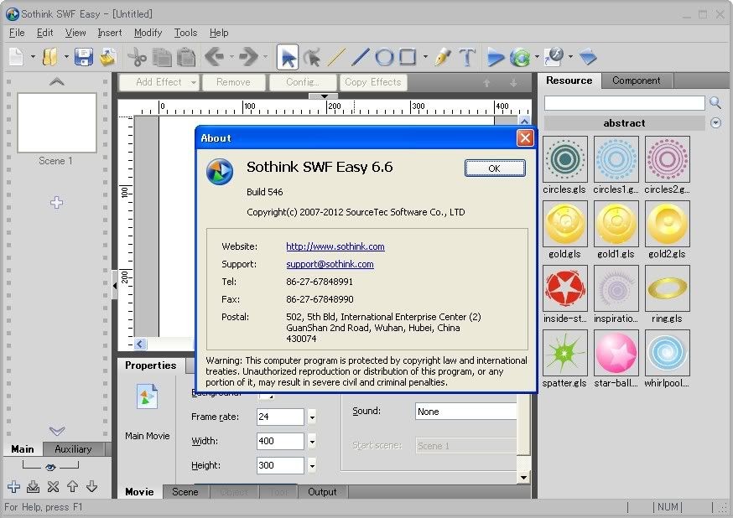Select the star-ball resource thumbnail
Image resolution: width=733 pixels, height=518 pixels.
click(616, 353)
